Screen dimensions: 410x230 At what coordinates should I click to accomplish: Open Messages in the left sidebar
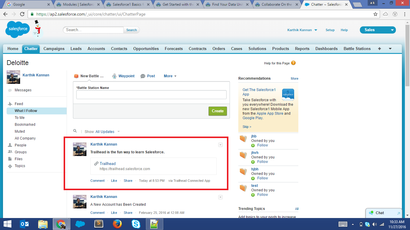[23, 90]
